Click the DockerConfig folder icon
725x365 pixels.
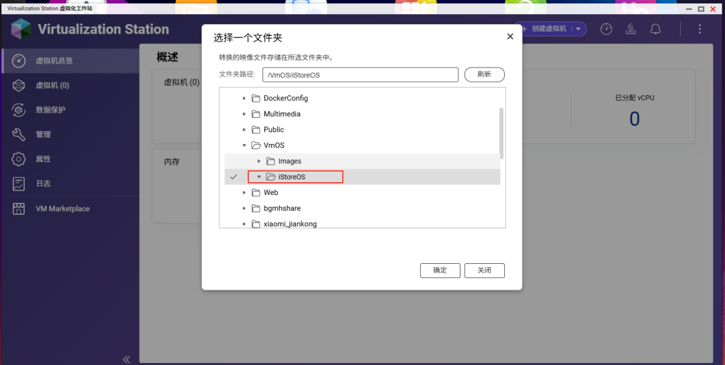coord(256,98)
